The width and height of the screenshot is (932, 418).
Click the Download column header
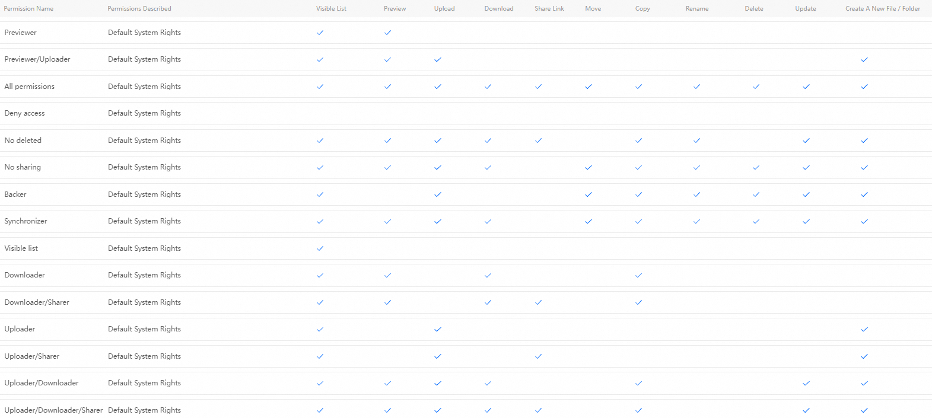[499, 8]
